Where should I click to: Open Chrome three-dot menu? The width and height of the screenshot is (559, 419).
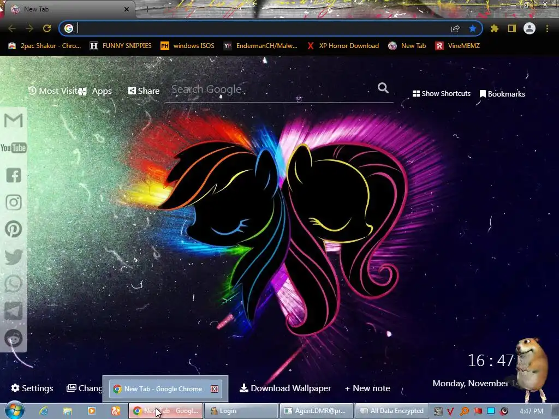[x=547, y=28]
